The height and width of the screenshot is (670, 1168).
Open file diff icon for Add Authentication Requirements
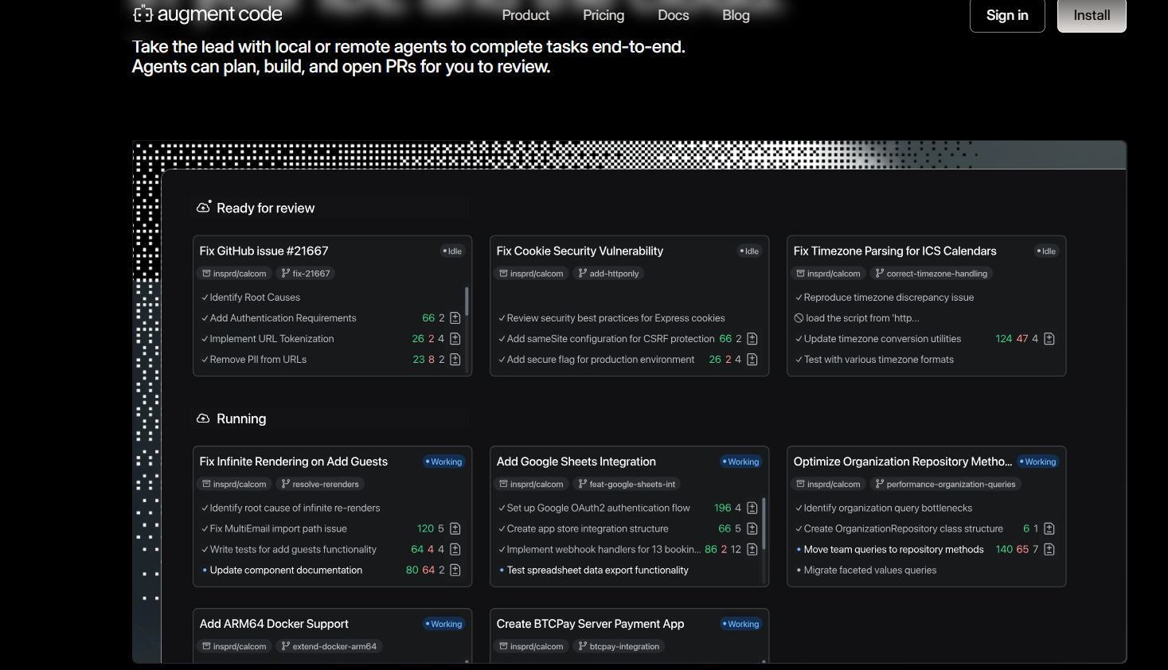click(455, 318)
